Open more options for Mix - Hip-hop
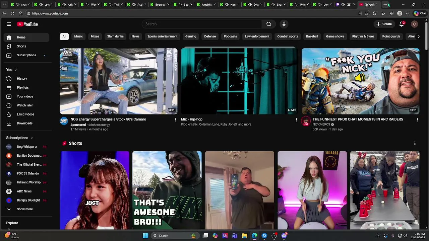Image resolution: width=429 pixels, height=241 pixels. click(296, 119)
